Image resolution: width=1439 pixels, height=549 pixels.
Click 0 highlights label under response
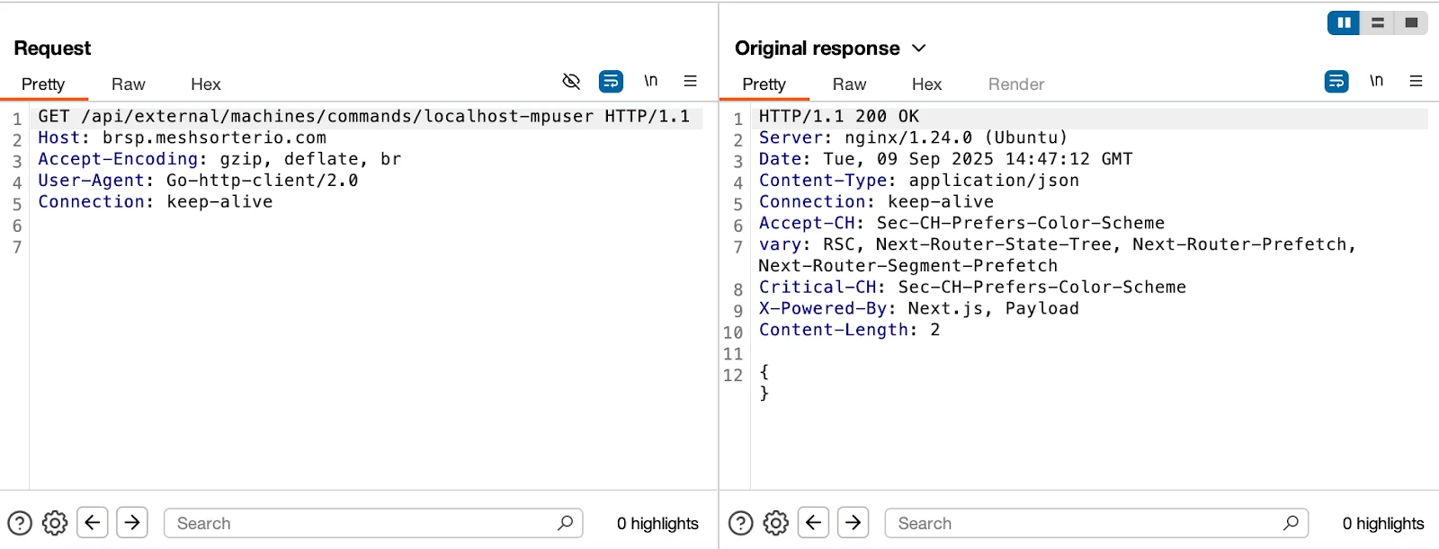pyautogui.click(x=1383, y=524)
